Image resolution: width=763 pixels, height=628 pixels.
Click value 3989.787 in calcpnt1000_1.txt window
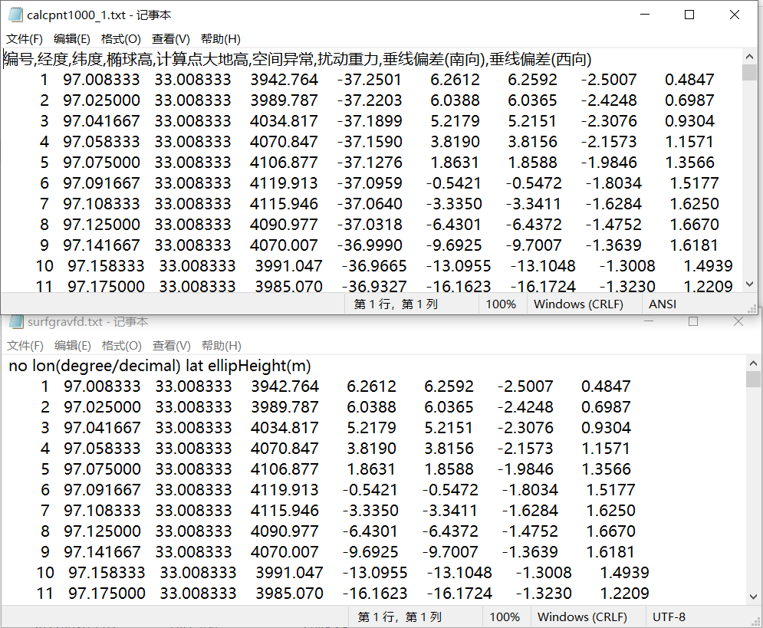coord(284,100)
